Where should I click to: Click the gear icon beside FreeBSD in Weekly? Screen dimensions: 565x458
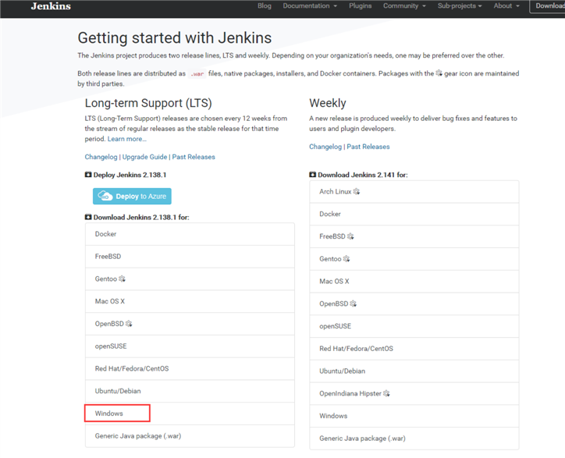click(350, 236)
